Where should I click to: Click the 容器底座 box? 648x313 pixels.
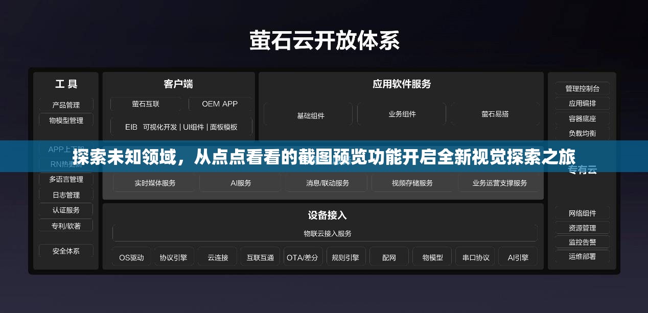pos(582,118)
